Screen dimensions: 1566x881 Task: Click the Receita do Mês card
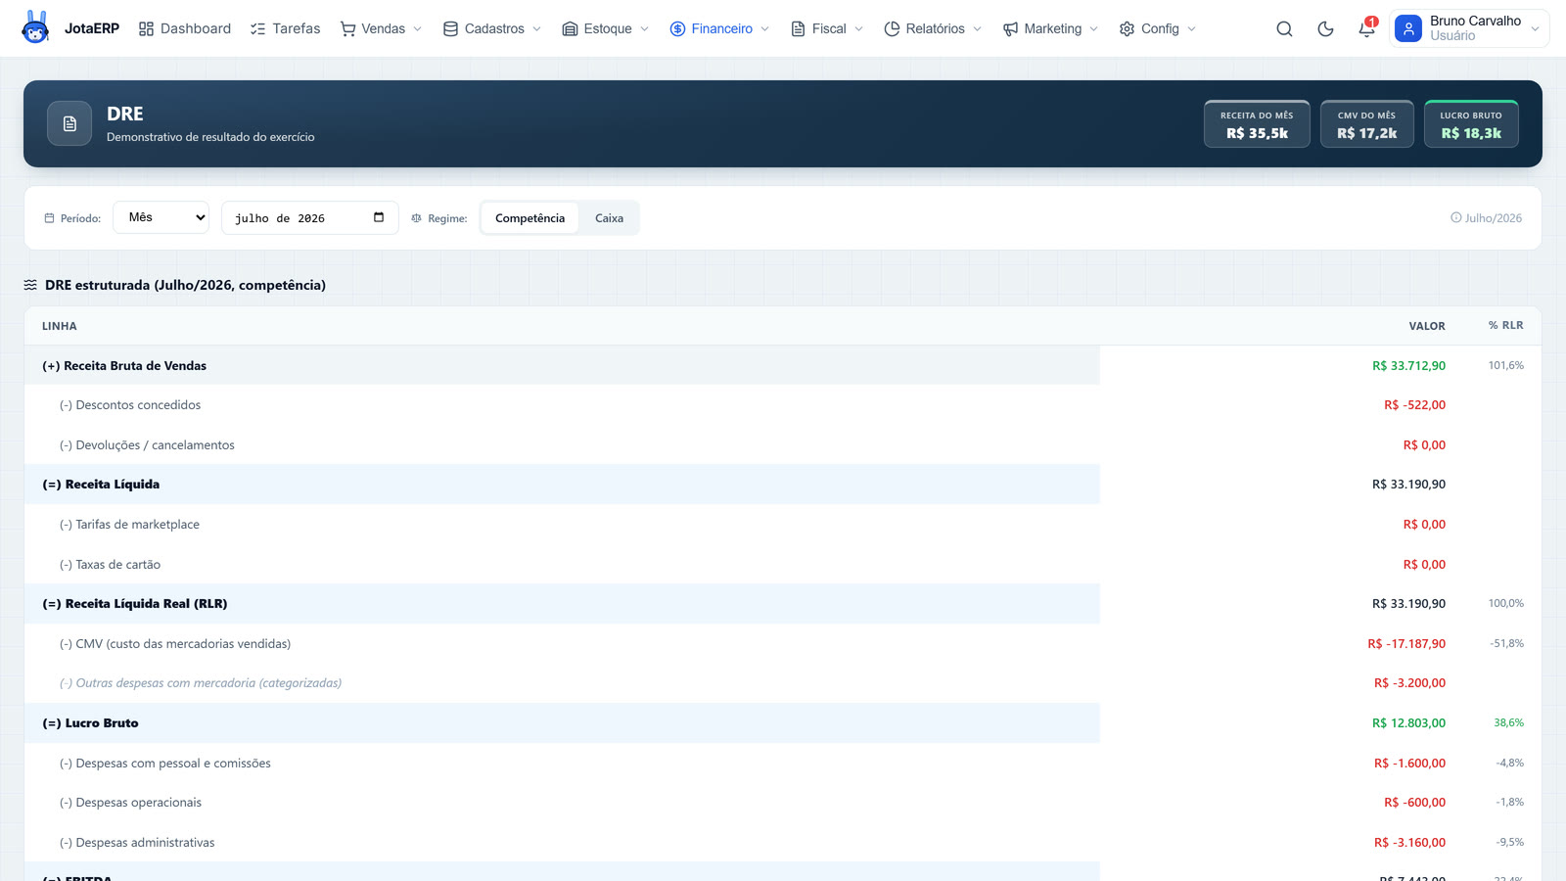[1257, 124]
